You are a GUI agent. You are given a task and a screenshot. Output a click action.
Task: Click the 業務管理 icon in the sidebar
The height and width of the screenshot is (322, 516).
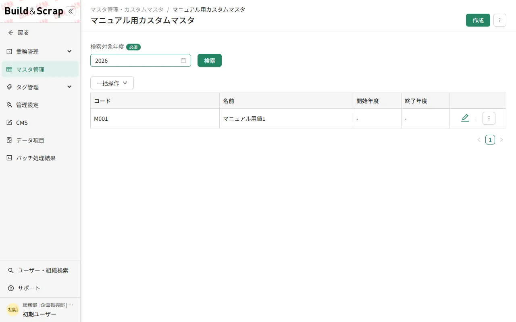coord(9,52)
